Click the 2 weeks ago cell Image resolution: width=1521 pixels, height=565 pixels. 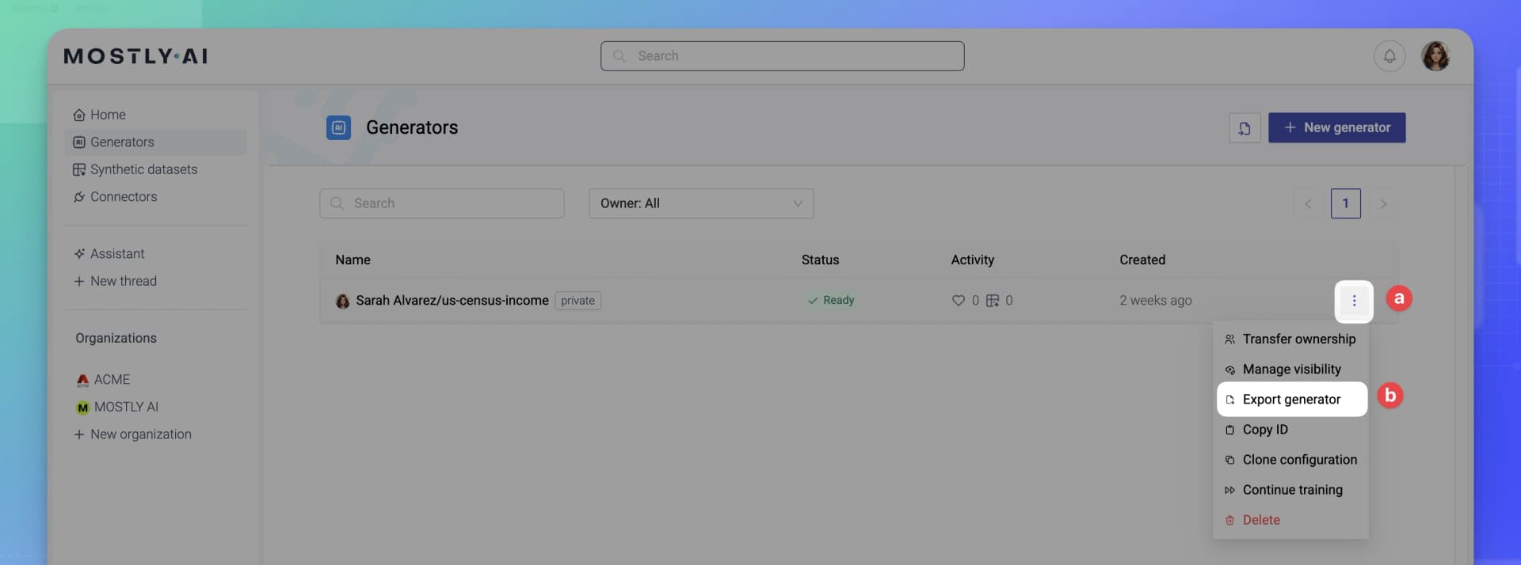pyautogui.click(x=1155, y=301)
